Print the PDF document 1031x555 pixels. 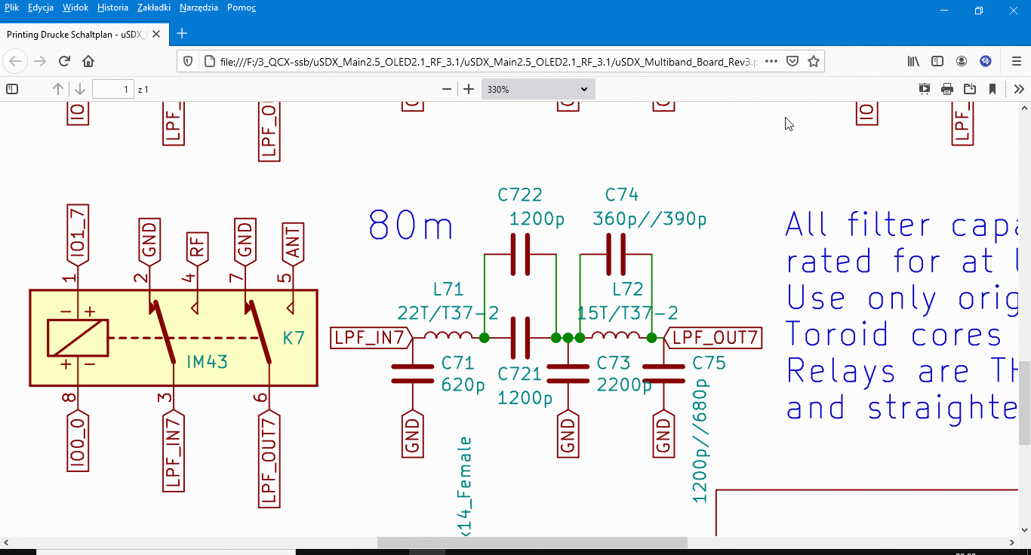point(947,89)
